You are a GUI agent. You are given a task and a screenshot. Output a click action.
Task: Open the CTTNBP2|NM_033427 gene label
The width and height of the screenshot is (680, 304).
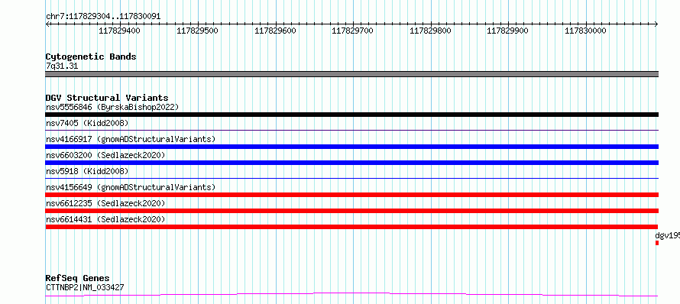click(x=86, y=287)
